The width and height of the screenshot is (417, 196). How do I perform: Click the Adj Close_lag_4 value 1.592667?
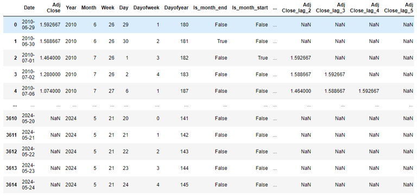pos(369,91)
